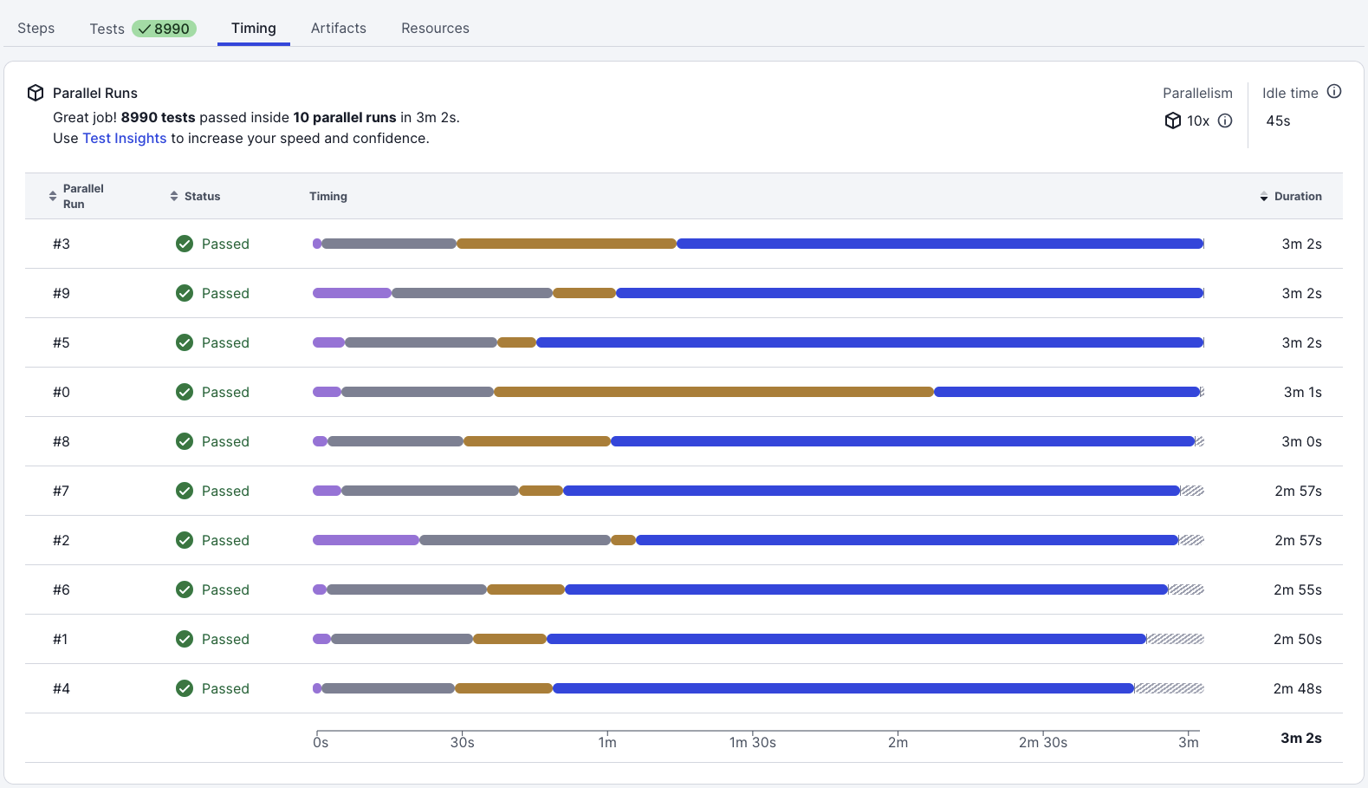Click the Passed check icon for run #0
The width and height of the screenshot is (1368, 788).
185,392
